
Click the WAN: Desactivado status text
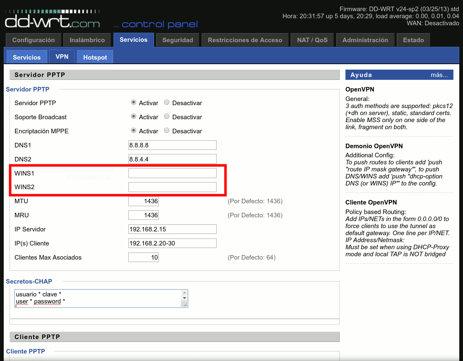tap(433, 23)
